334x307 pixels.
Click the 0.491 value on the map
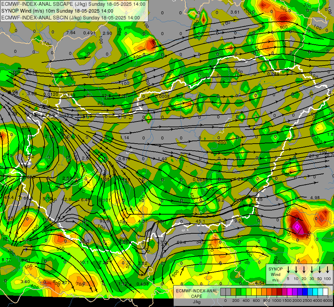[x=89, y=33]
